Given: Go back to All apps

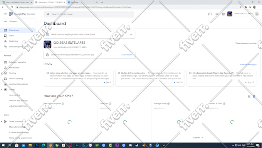Looking at the screenshot, I should [x=19, y=21].
